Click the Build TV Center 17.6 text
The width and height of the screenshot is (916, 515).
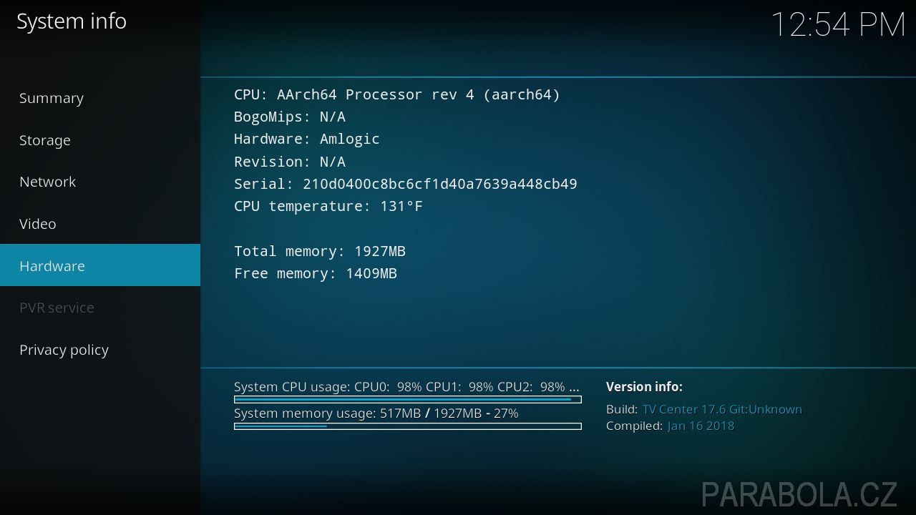704,409
